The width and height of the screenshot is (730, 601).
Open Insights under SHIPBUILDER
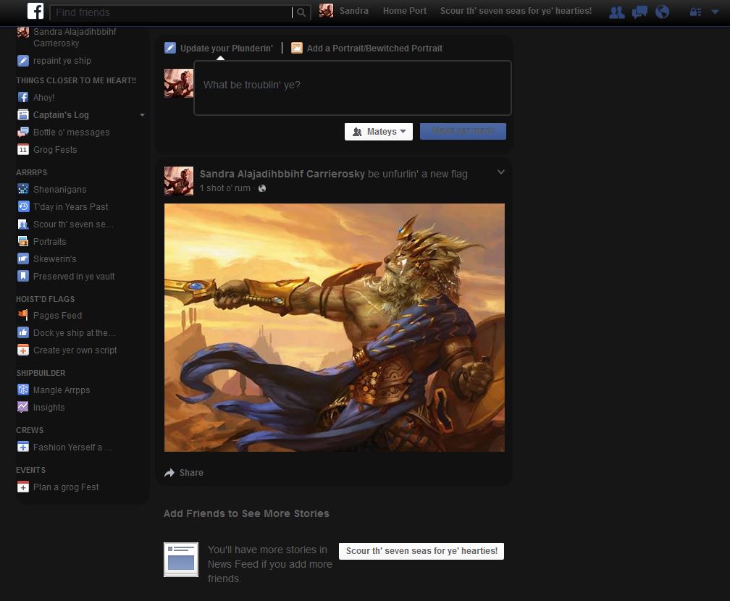point(49,408)
